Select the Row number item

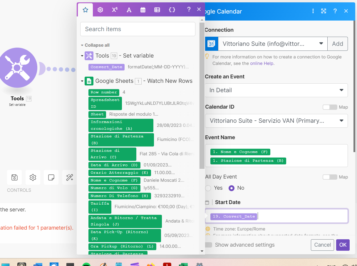click(104, 92)
